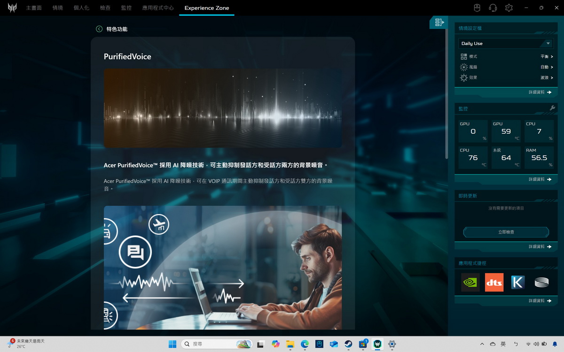Image resolution: width=564 pixels, height=352 pixels.
Task: Open Steam from the taskbar
Action: point(348,344)
